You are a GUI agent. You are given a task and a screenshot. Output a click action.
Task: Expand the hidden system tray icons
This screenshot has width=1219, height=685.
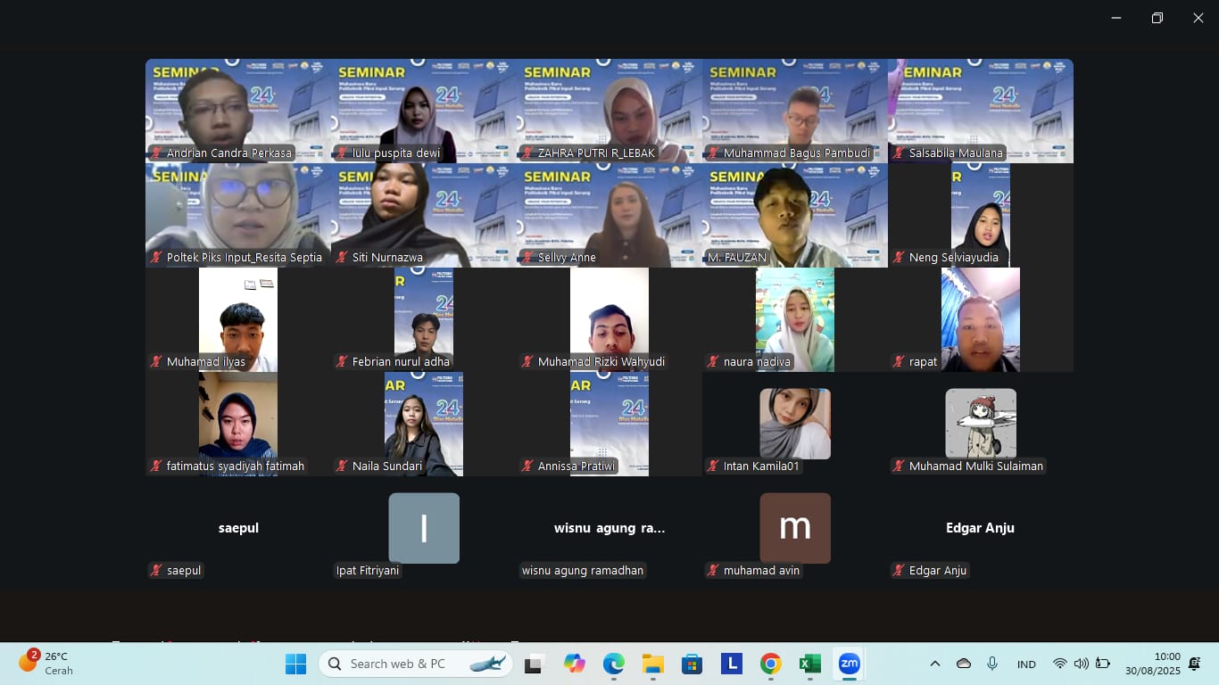(935, 664)
